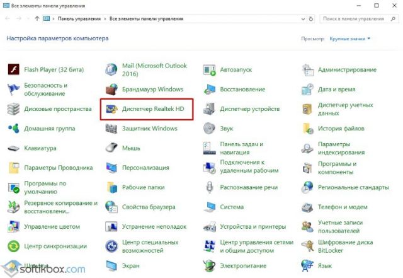Click the search field Поиск в панели управления

pyautogui.click(x=358, y=19)
